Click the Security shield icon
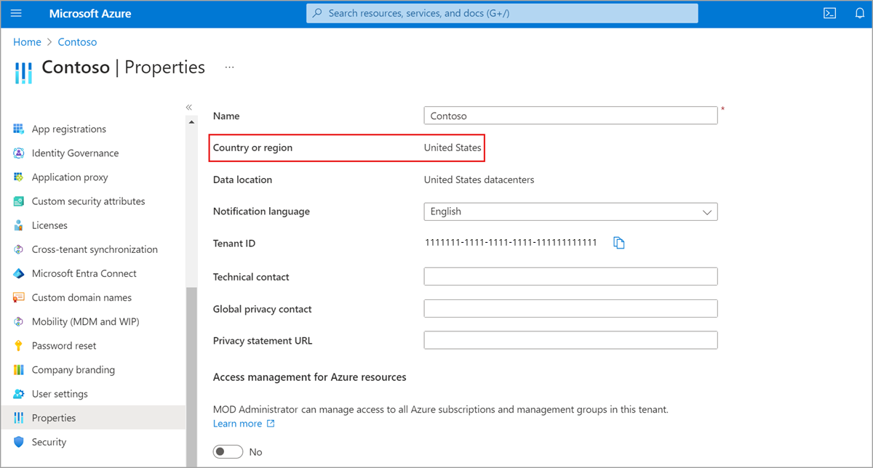 pyautogui.click(x=19, y=442)
